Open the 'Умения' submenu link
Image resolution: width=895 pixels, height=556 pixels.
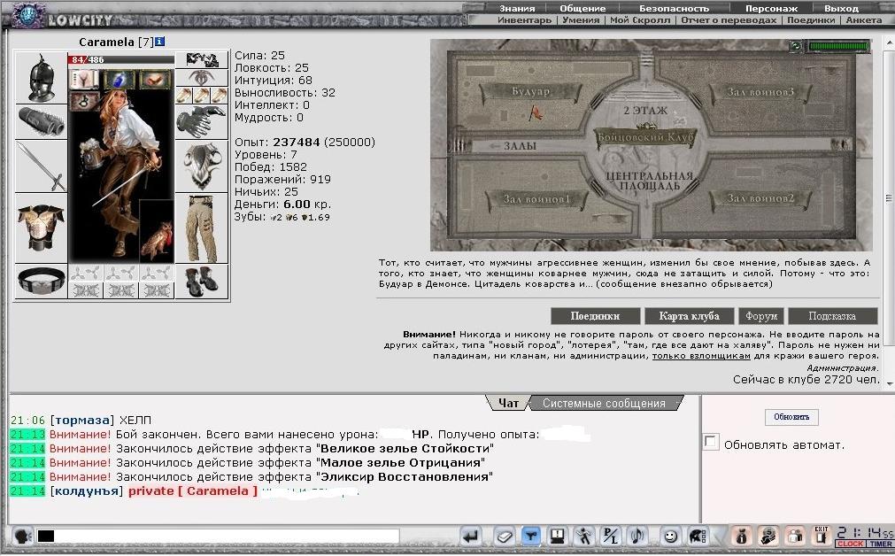tap(581, 19)
